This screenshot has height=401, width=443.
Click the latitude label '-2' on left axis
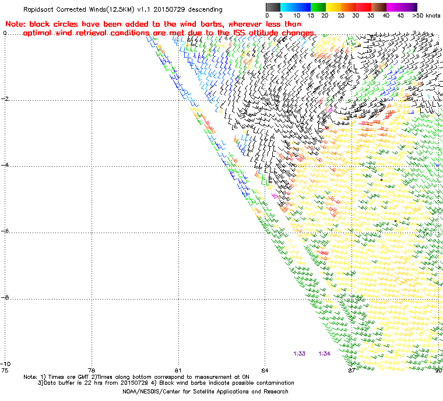pyautogui.click(x=5, y=99)
